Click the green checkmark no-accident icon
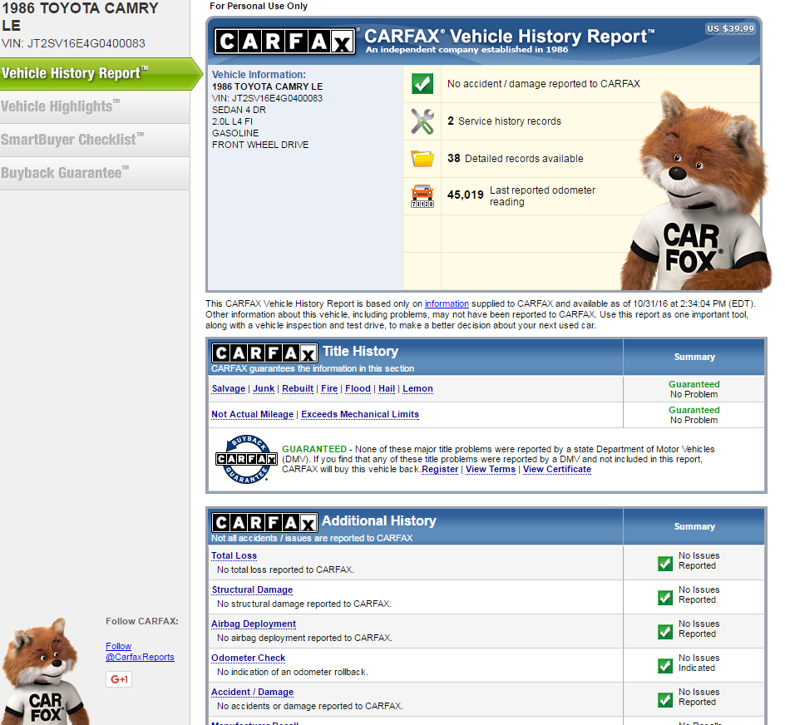 [x=422, y=84]
